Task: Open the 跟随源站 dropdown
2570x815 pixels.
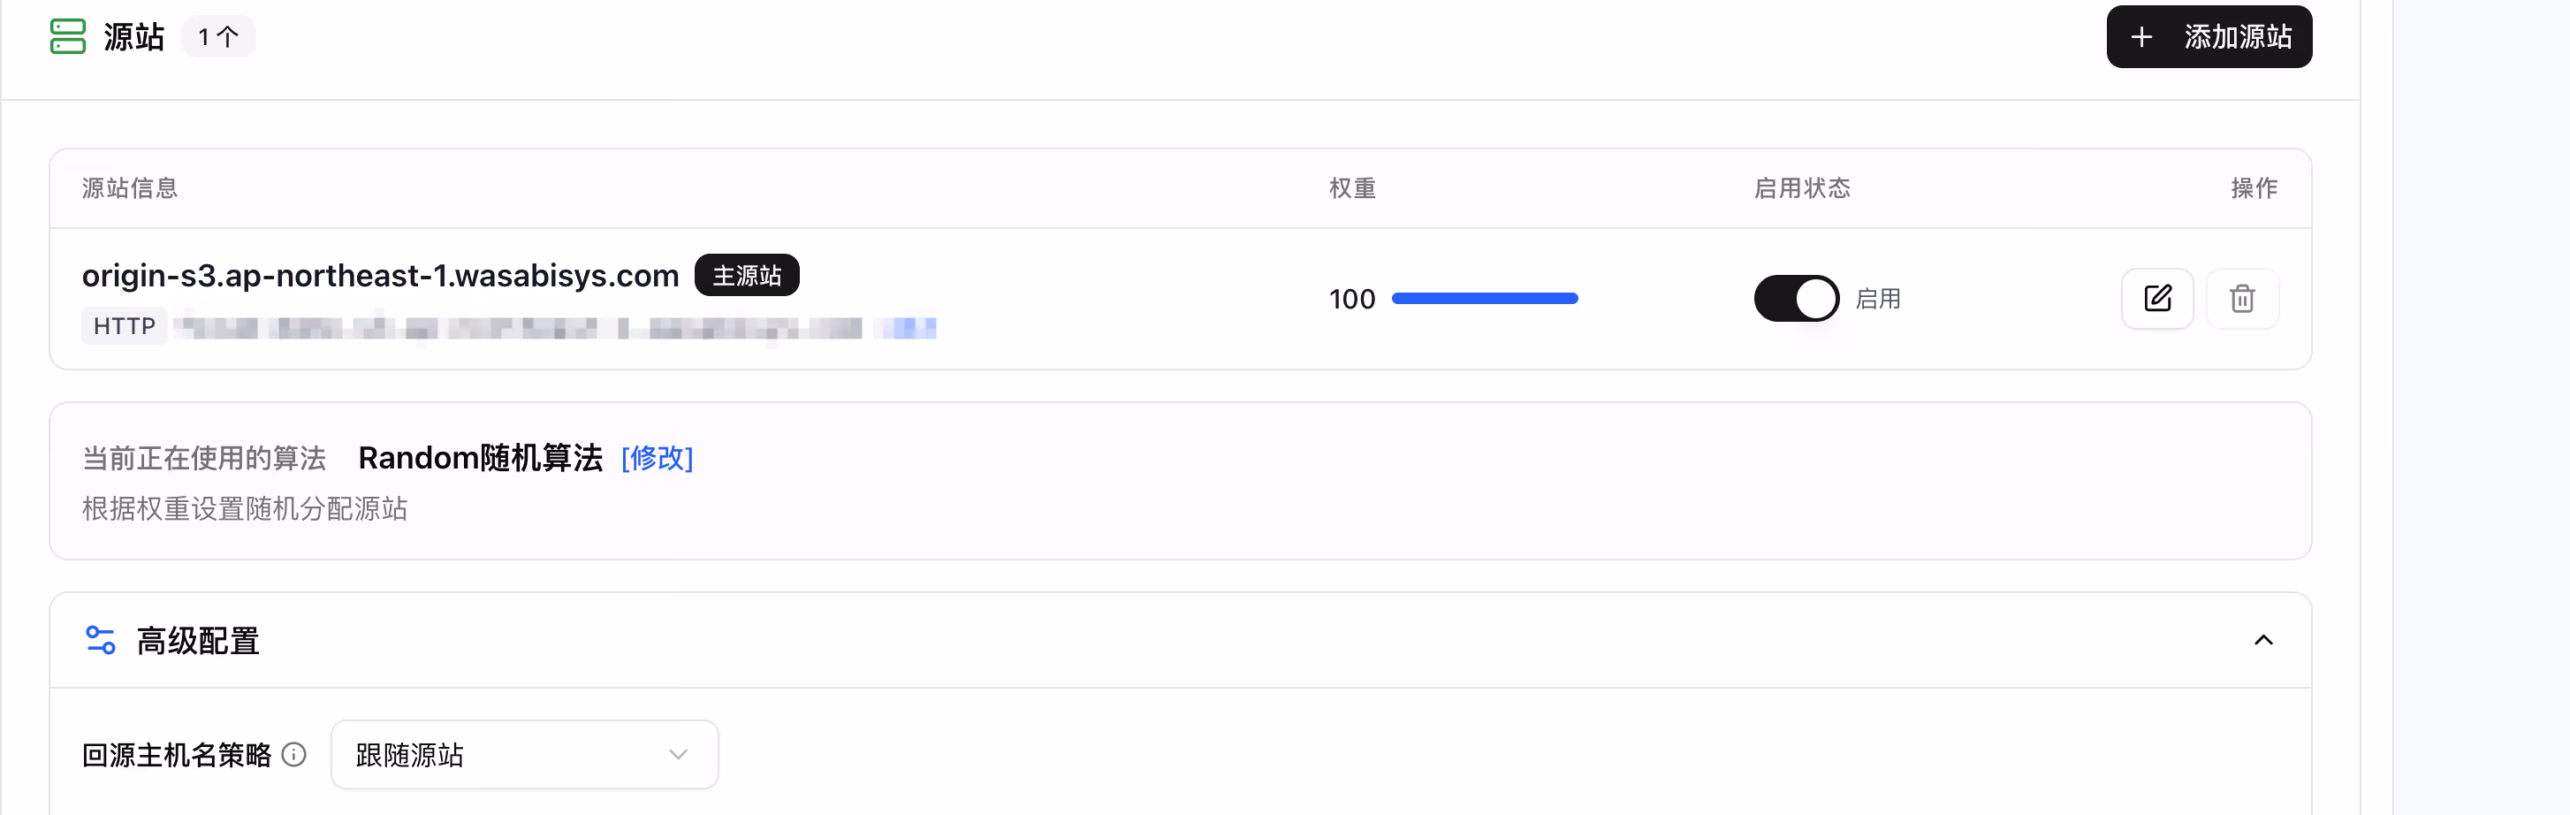Action: point(524,754)
